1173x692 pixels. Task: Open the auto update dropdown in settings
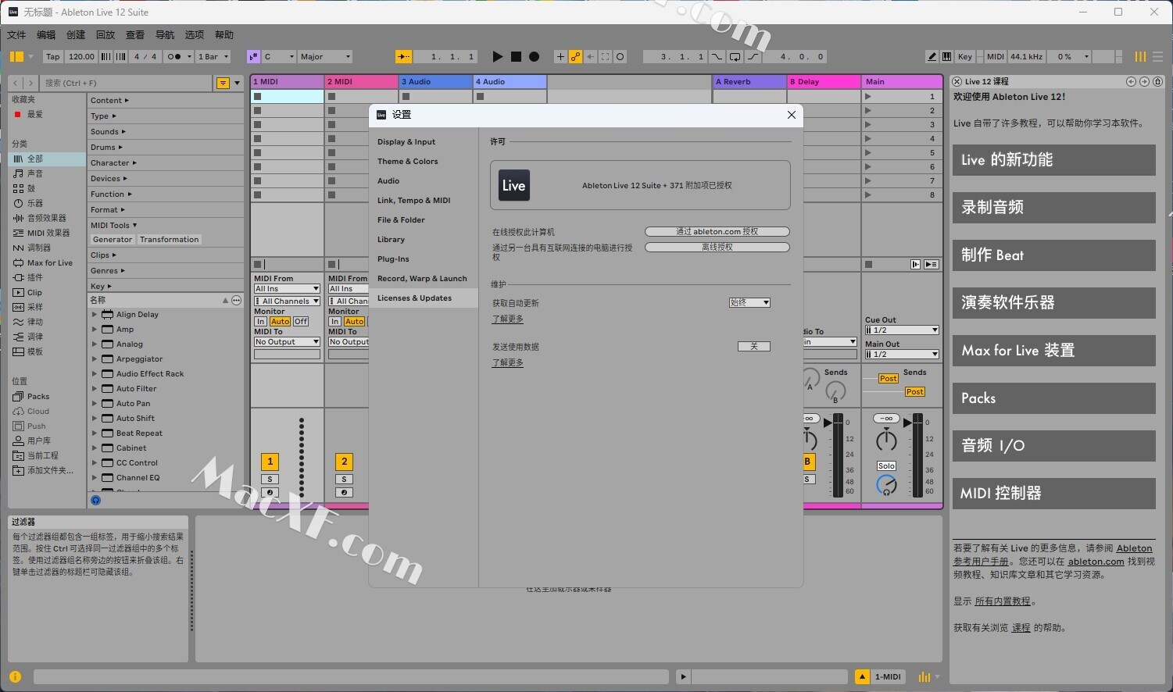[749, 302]
